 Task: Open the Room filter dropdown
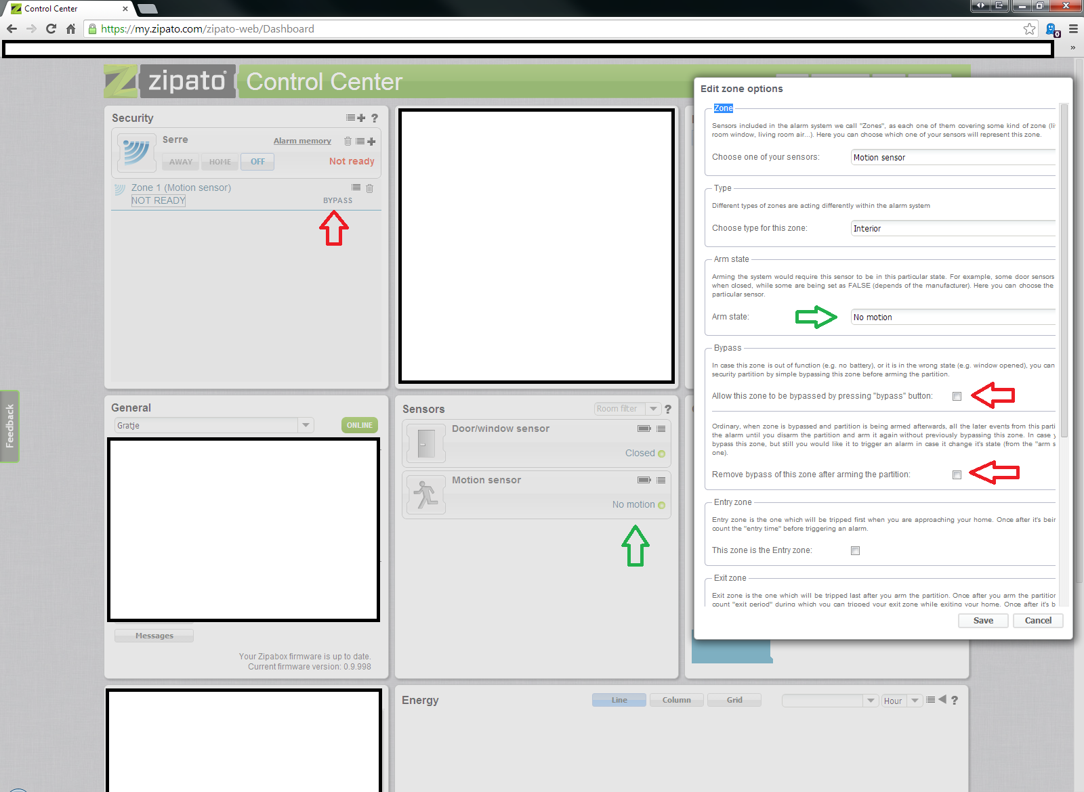point(653,409)
